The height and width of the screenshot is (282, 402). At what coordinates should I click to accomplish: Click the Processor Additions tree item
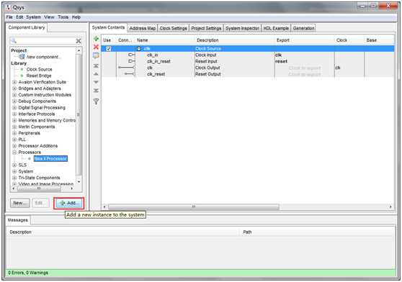(x=38, y=146)
